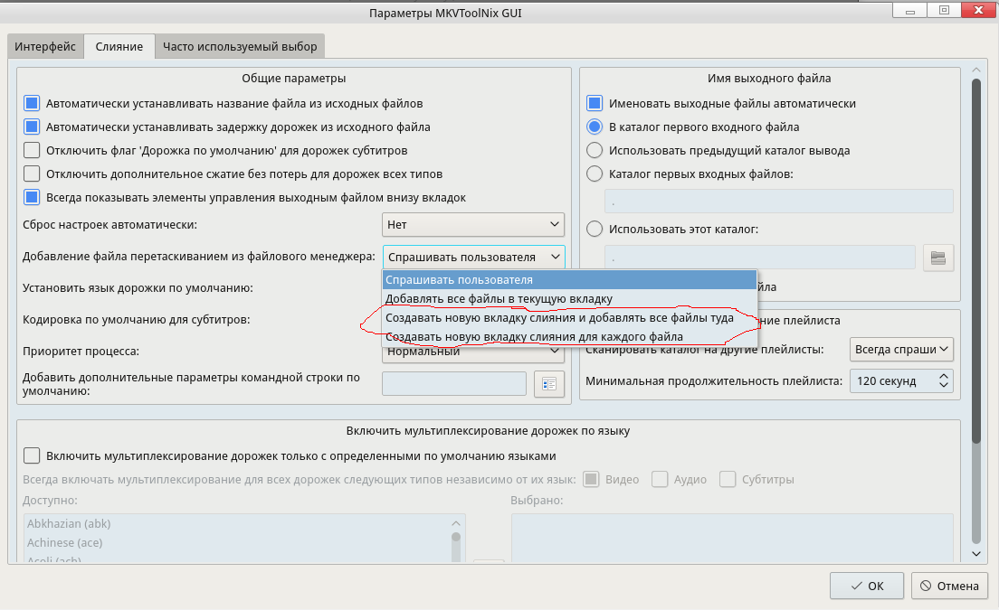Viewport: 999px width, 610px height.
Task: Choose 'Создавать новую вкладку слияния и добавлять все файлы туда'
Action: (569, 318)
